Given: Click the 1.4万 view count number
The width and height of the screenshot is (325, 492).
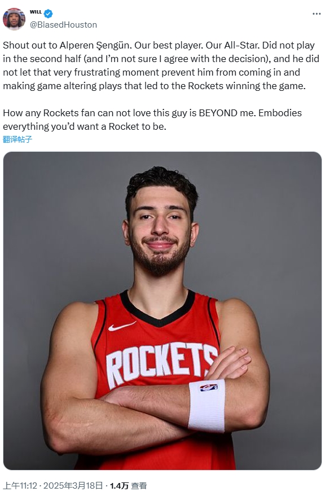Looking at the screenshot, I should [119, 486].
